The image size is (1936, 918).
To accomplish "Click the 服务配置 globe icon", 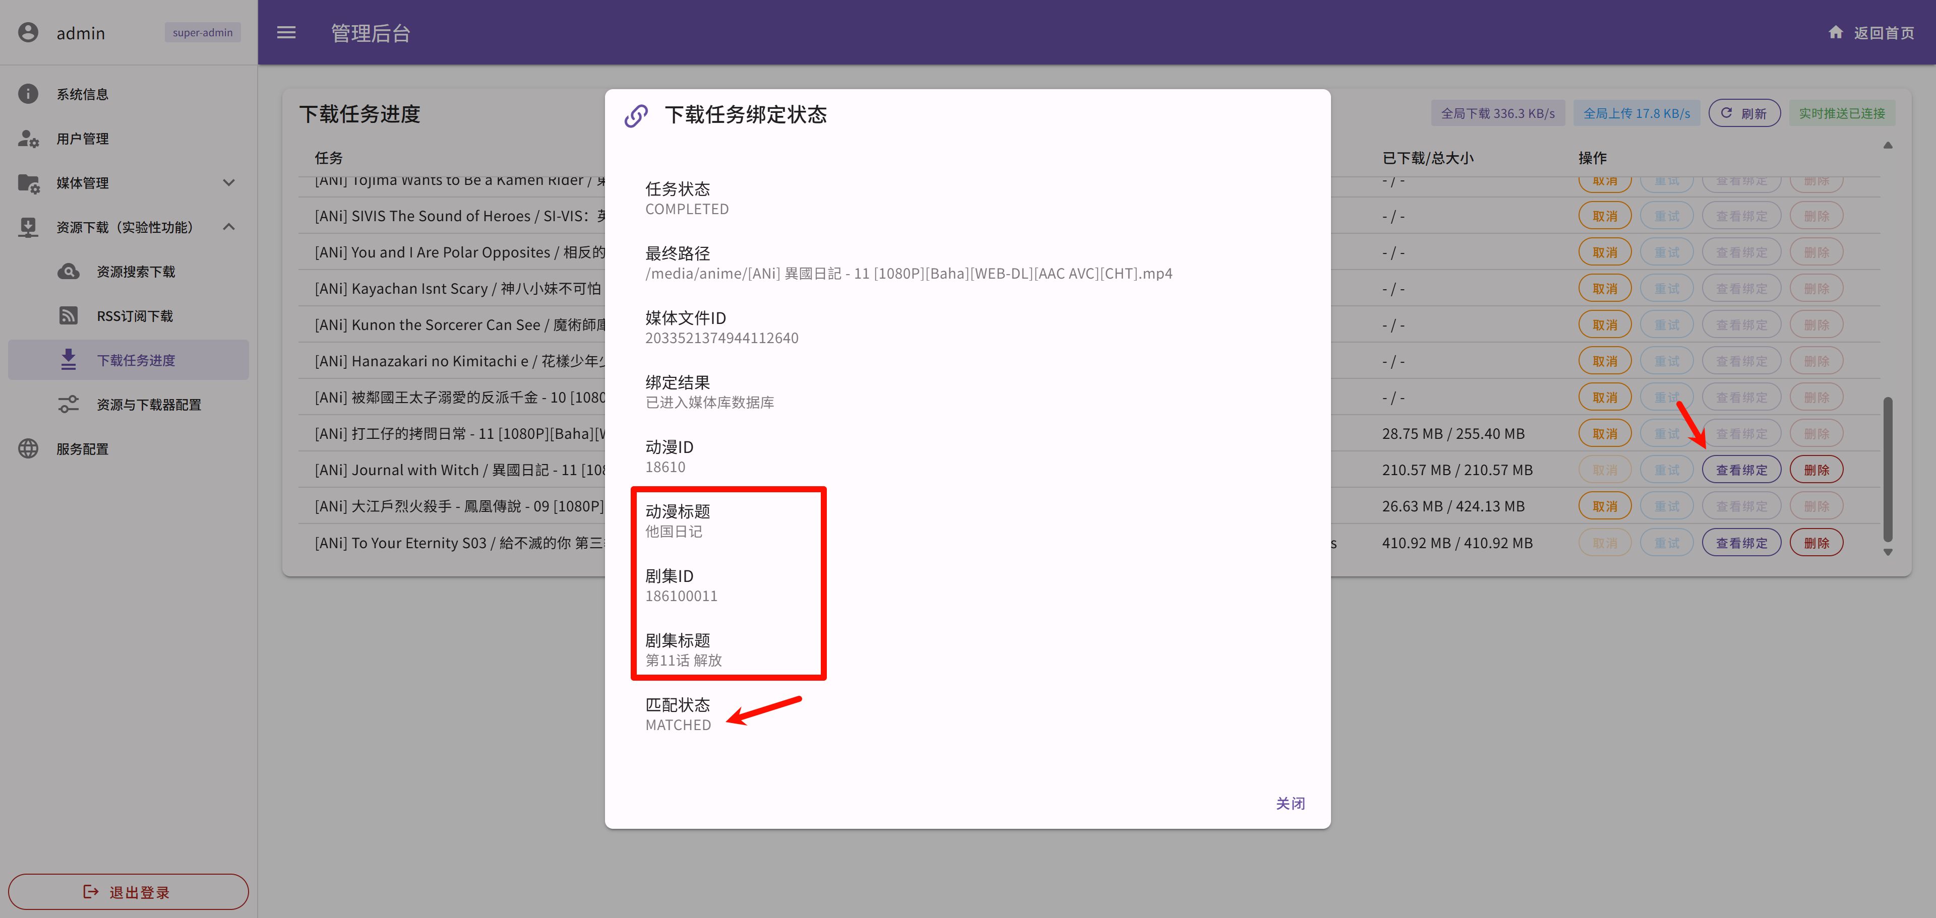I will [x=28, y=448].
